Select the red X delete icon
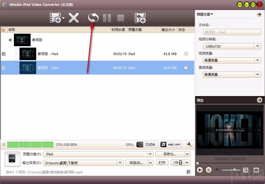The height and width of the screenshot is (184, 265). click(x=74, y=18)
